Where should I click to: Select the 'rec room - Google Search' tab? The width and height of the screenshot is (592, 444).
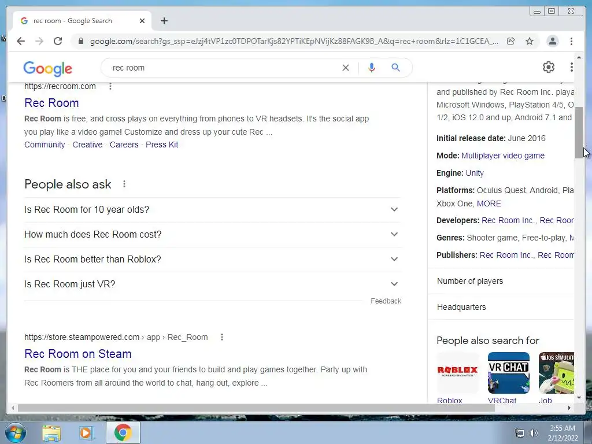tap(82, 21)
